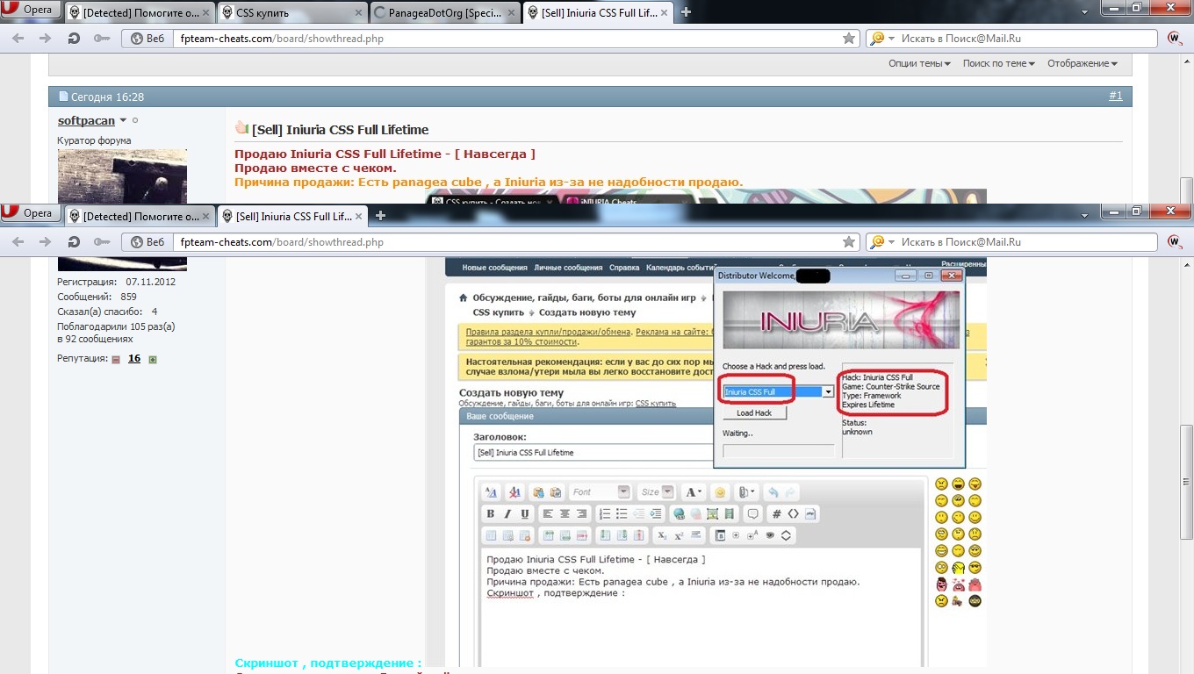Click the #1 post permalink

pos(1115,97)
